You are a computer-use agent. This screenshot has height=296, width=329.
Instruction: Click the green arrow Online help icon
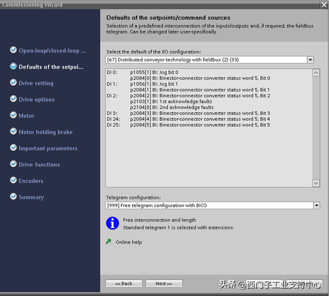[109, 242]
